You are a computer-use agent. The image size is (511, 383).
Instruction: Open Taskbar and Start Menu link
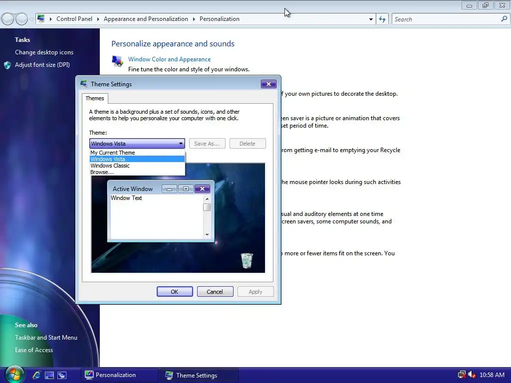(x=46, y=338)
